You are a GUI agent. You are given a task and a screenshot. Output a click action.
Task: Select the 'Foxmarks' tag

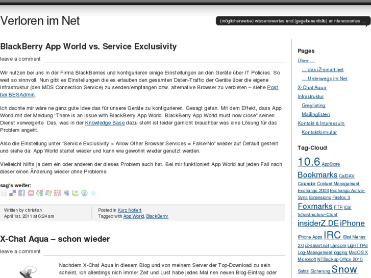[315, 206]
